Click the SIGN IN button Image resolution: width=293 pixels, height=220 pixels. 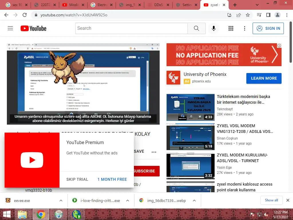268,28
